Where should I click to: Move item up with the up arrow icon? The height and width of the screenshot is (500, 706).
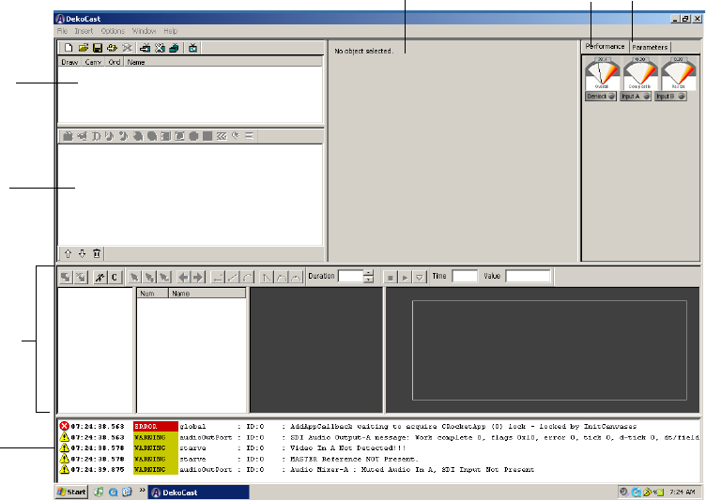[68, 254]
